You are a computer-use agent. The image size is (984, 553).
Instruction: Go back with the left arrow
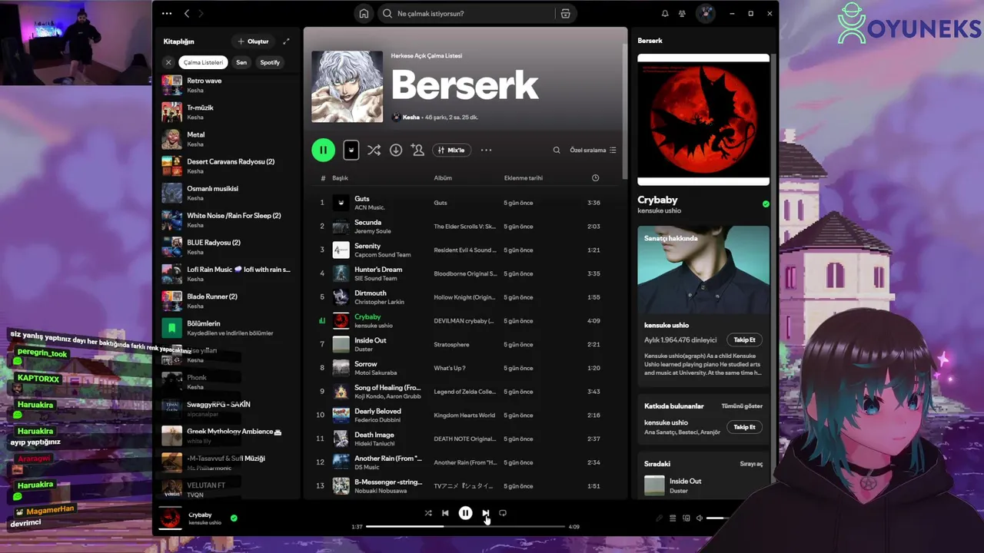point(187,13)
